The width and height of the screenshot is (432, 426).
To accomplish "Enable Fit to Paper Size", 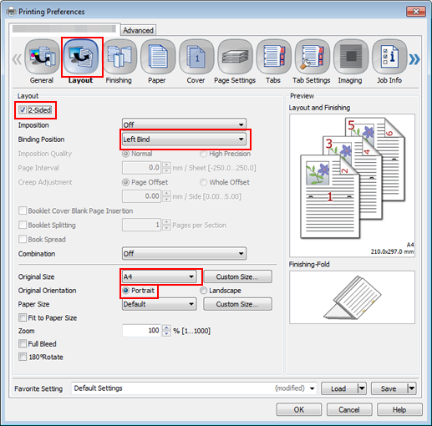I will (23, 317).
